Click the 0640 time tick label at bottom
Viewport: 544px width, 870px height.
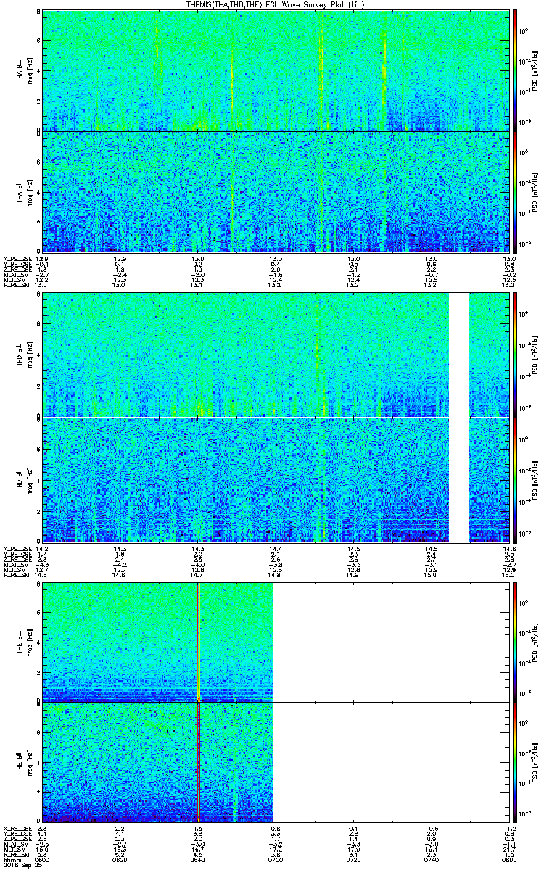pyautogui.click(x=197, y=859)
